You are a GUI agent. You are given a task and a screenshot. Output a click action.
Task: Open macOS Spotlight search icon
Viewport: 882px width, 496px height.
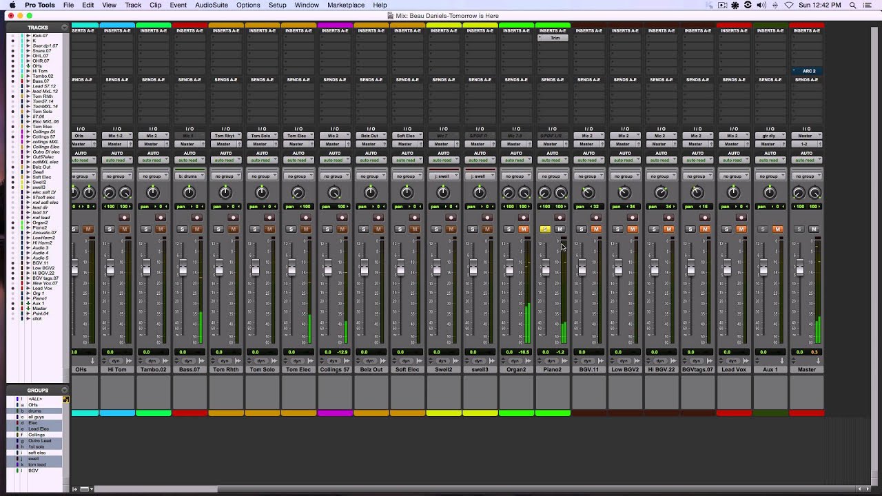(852, 5)
